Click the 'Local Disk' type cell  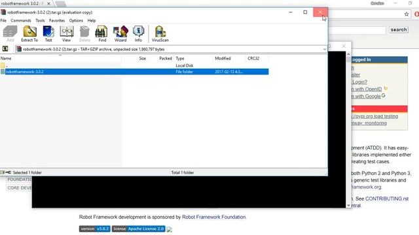click(x=185, y=65)
